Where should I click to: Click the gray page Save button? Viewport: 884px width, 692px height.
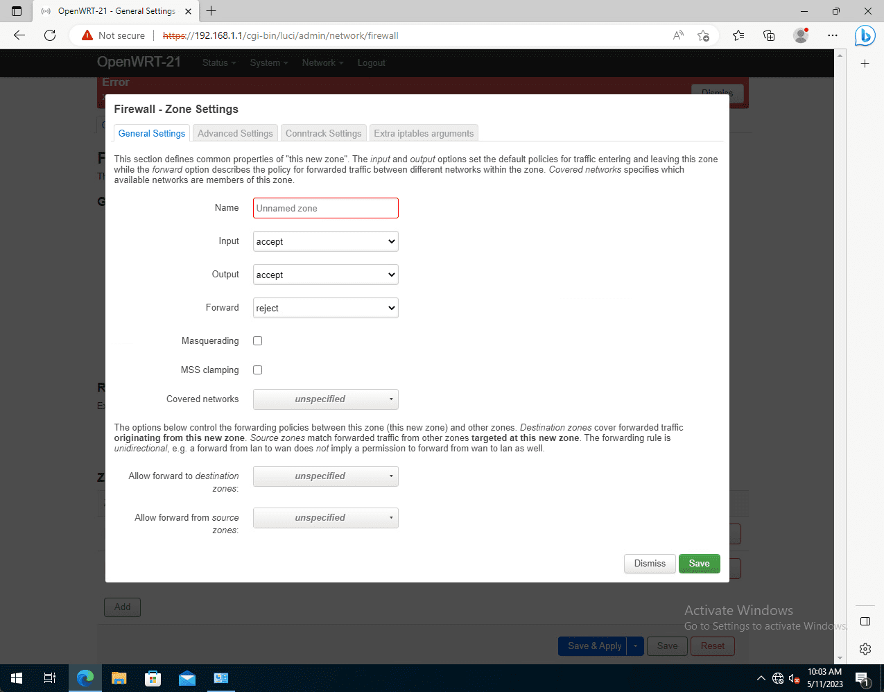click(667, 646)
